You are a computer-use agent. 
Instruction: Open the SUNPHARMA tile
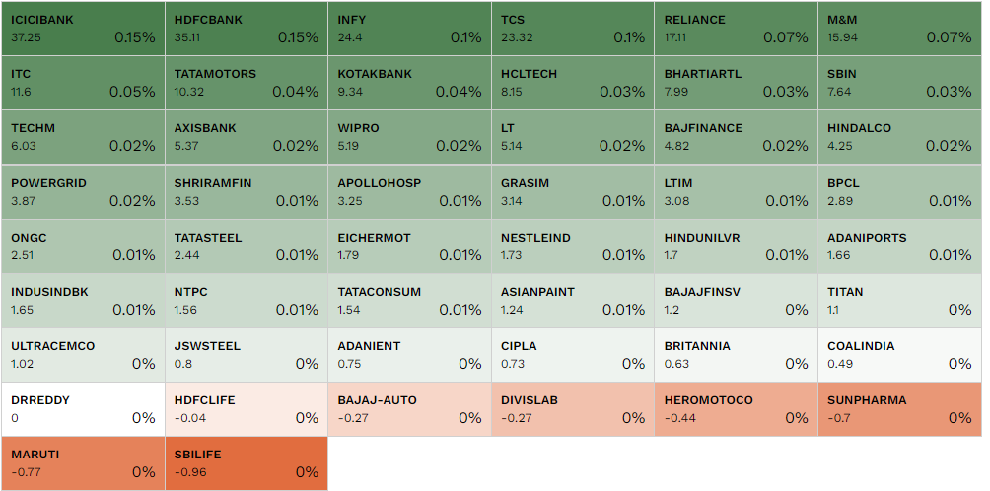[899, 409]
